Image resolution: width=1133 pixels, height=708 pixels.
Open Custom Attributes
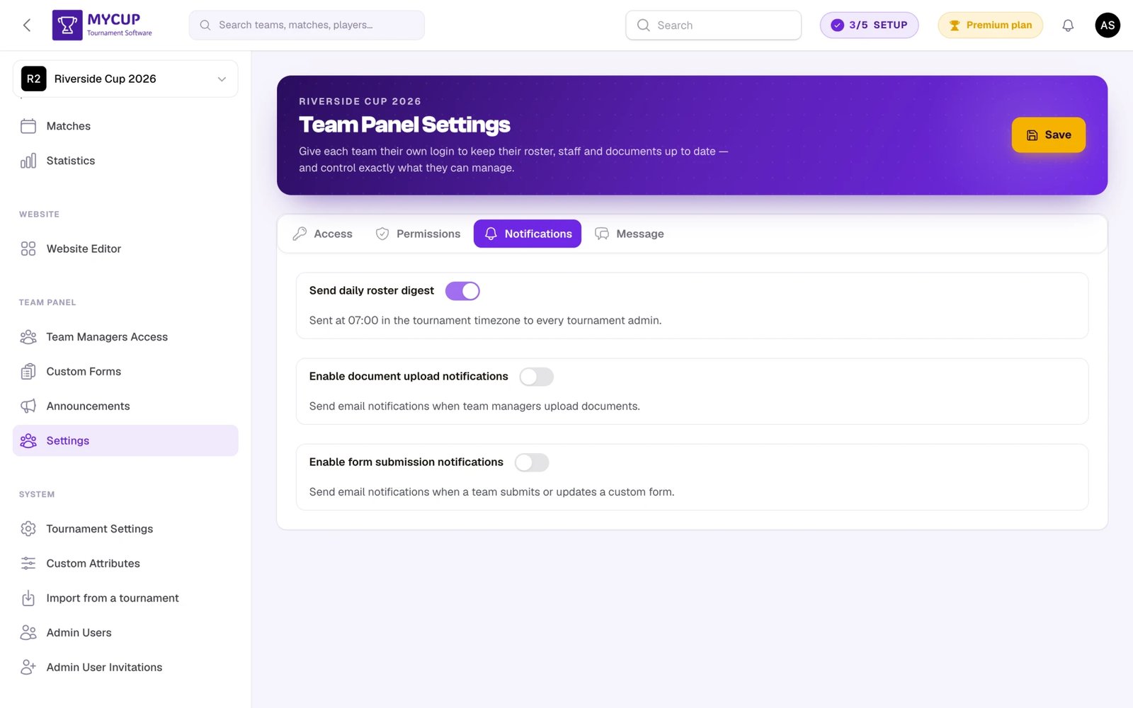[x=125, y=564]
